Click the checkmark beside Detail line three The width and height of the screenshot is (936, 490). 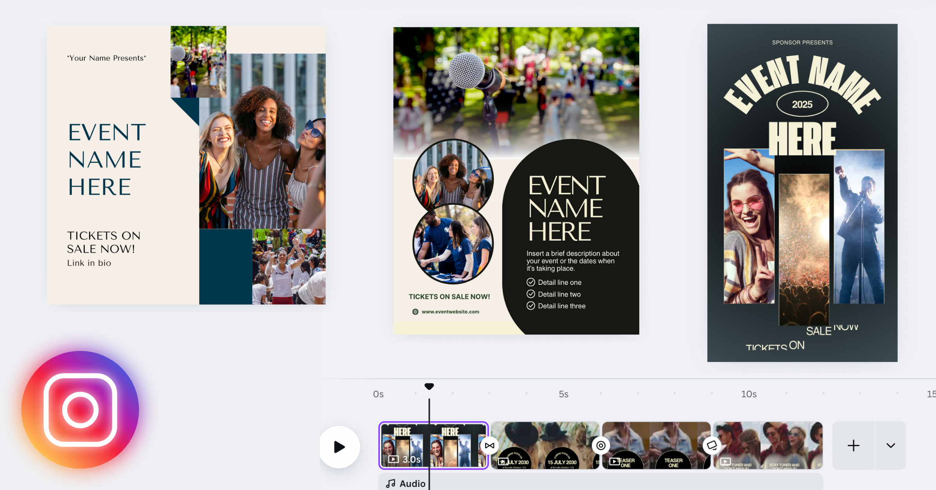531,306
